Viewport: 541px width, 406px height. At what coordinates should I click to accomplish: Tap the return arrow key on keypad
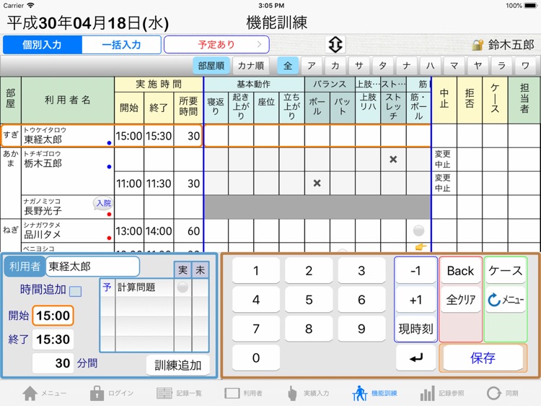coord(415,358)
